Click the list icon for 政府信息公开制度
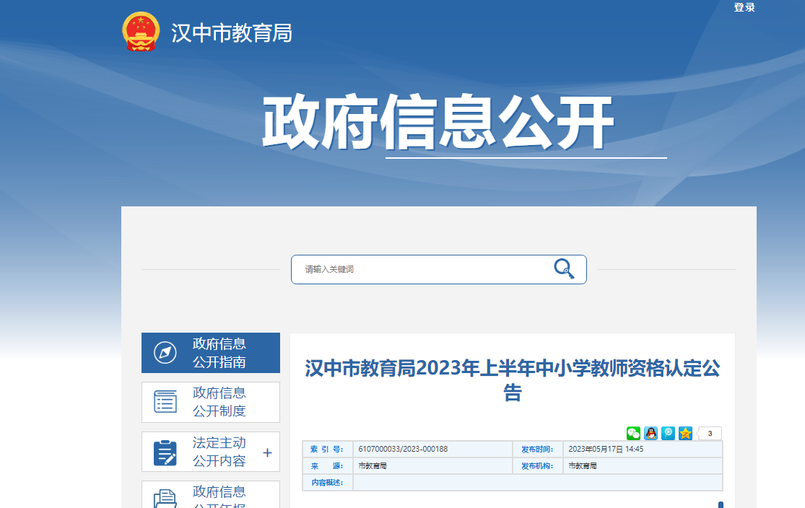Viewport: 805px width, 508px height. tap(165, 402)
